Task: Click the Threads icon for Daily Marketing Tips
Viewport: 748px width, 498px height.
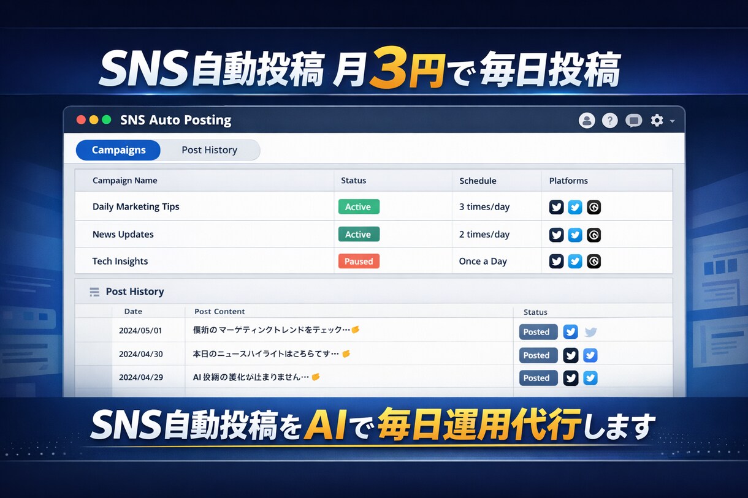Action: click(593, 207)
